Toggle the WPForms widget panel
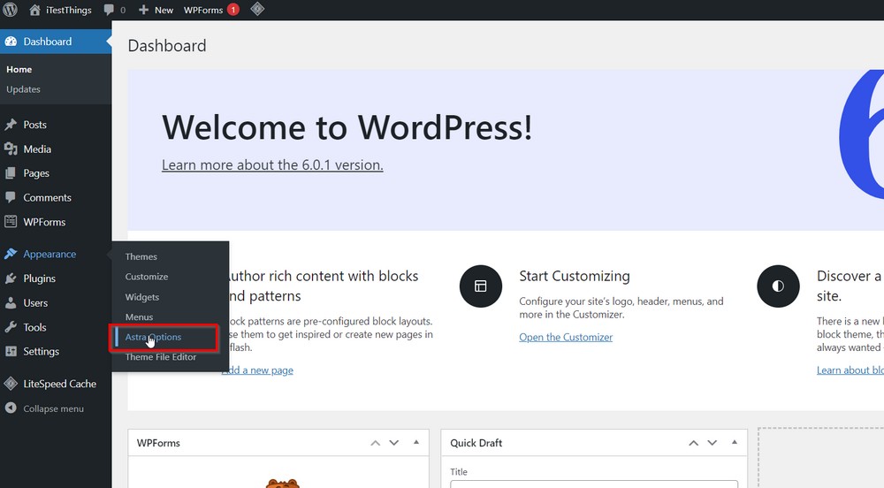The image size is (884, 488). pos(416,442)
